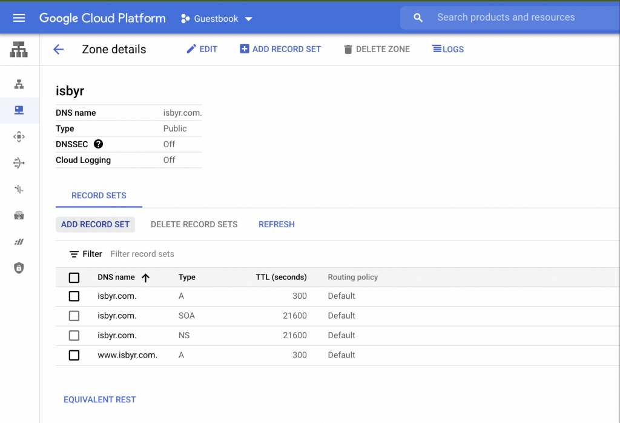Screen dimensions: 620x423
Task: Click the Routing policy column header
Action: 353,277
